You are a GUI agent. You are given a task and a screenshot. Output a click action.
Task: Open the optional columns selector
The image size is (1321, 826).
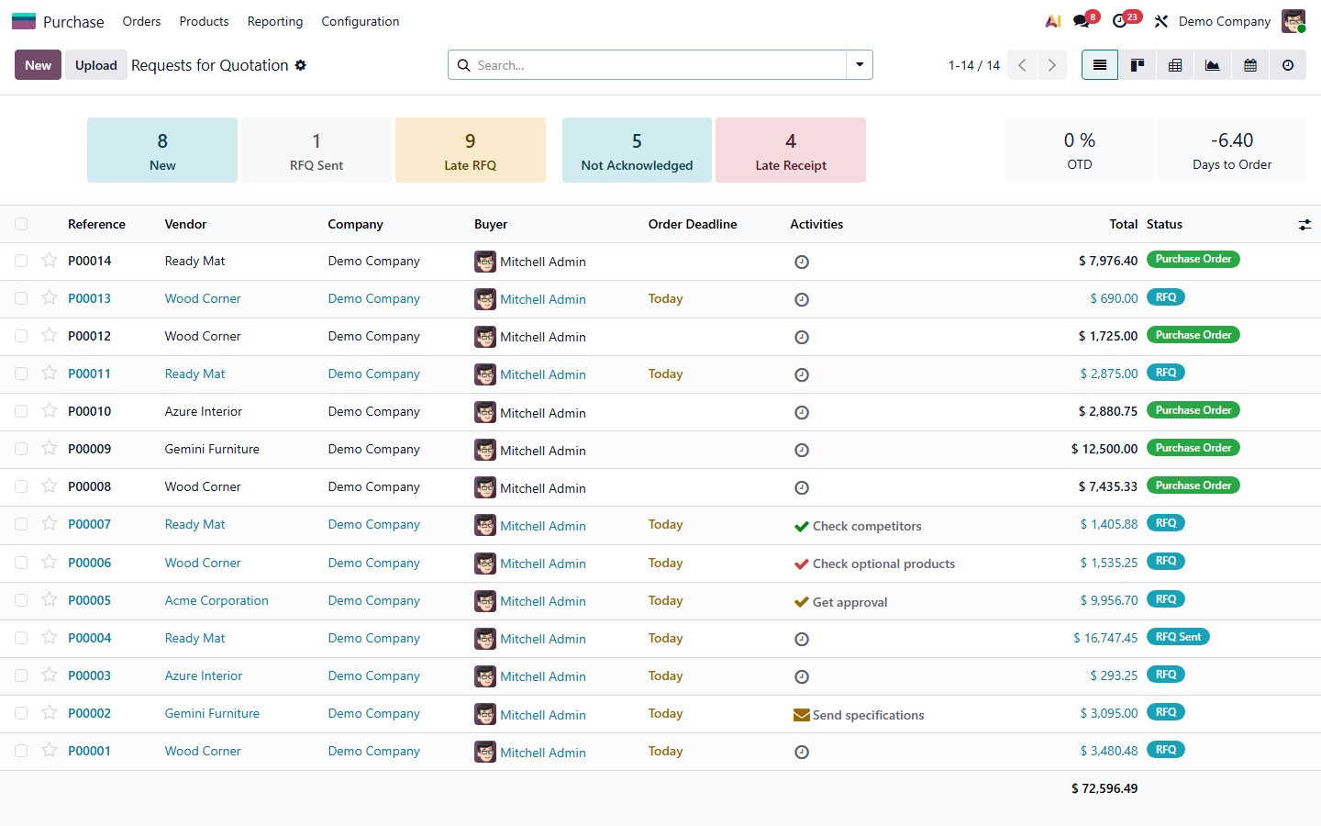coord(1304,225)
